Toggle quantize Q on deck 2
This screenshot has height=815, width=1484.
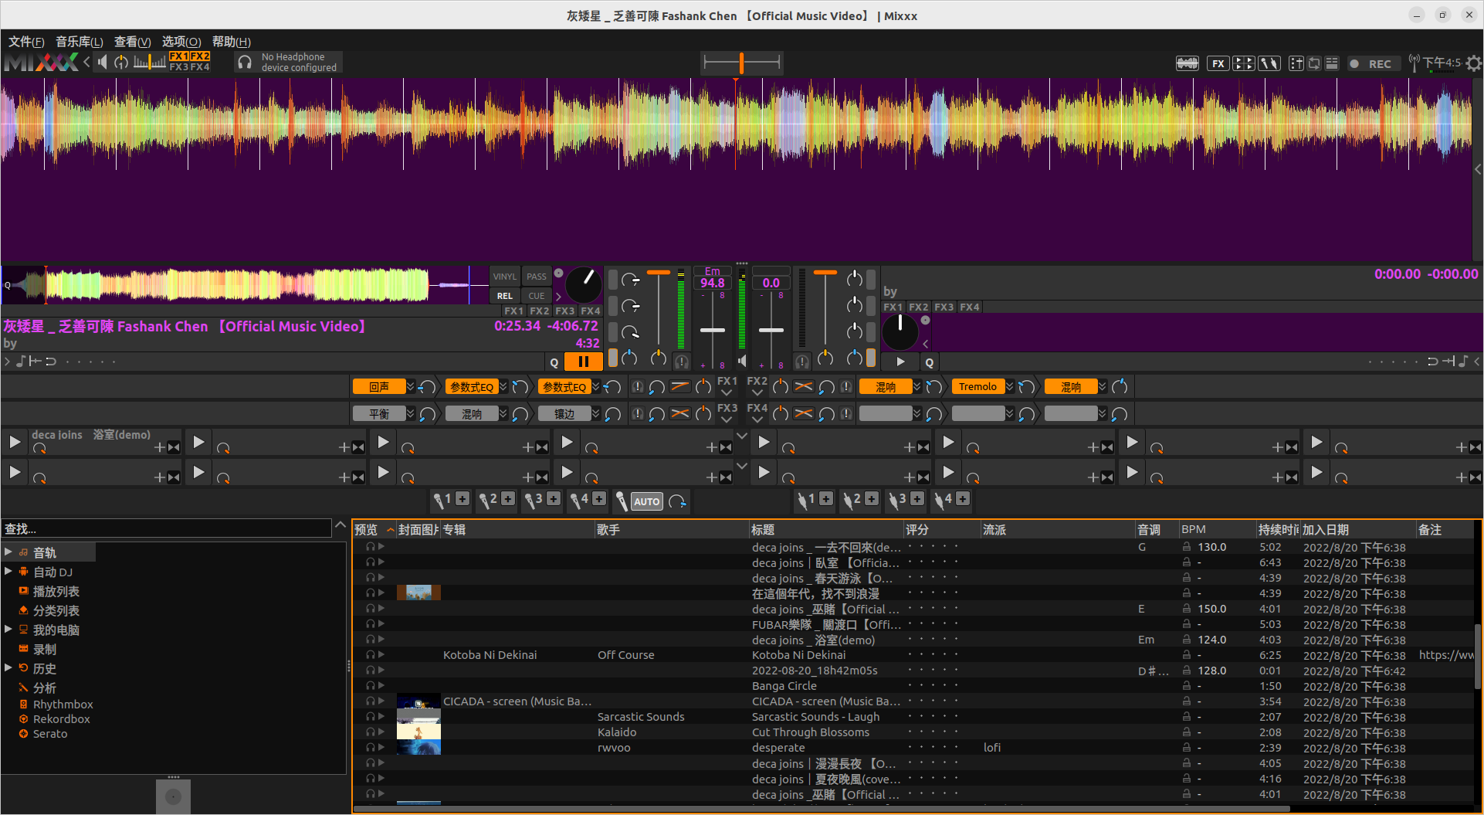click(929, 362)
